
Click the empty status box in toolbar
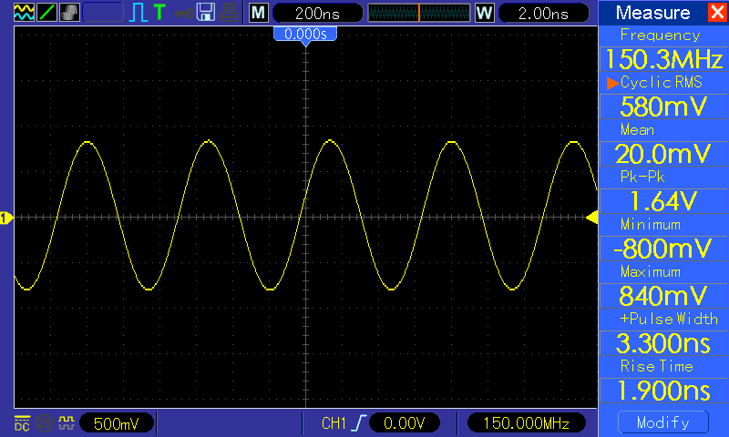(103, 13)
